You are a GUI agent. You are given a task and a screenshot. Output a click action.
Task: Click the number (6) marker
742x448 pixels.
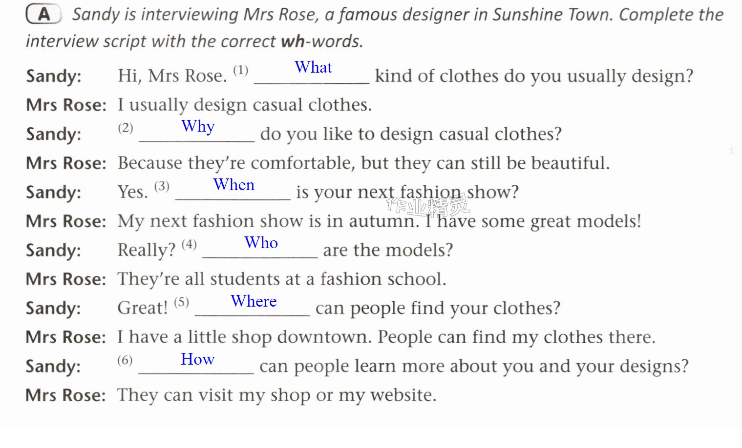coord(125,360)
